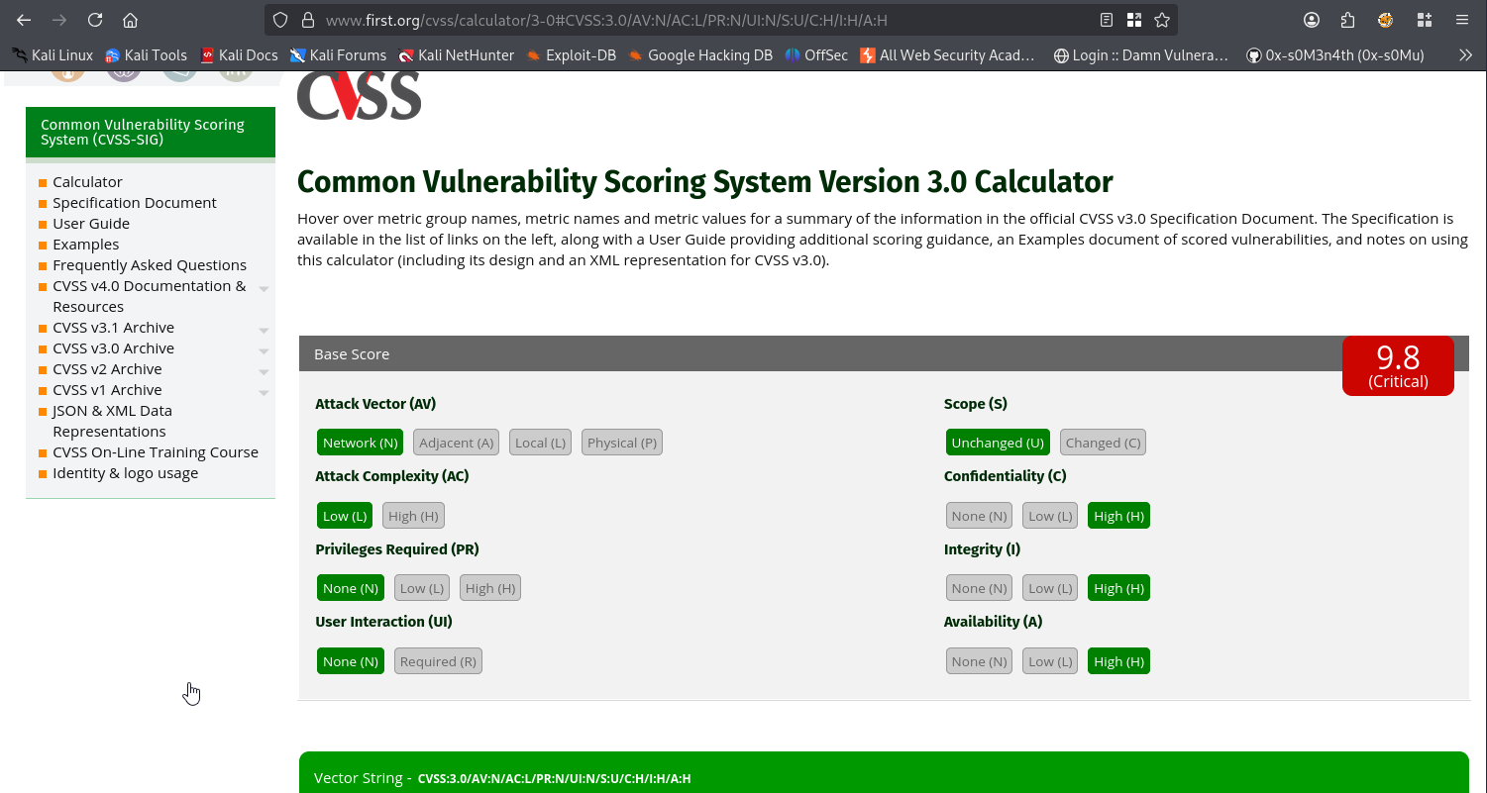Open Identity & logo usage link
Viewport: 1487px width, 793px height.
click(125, 473)
